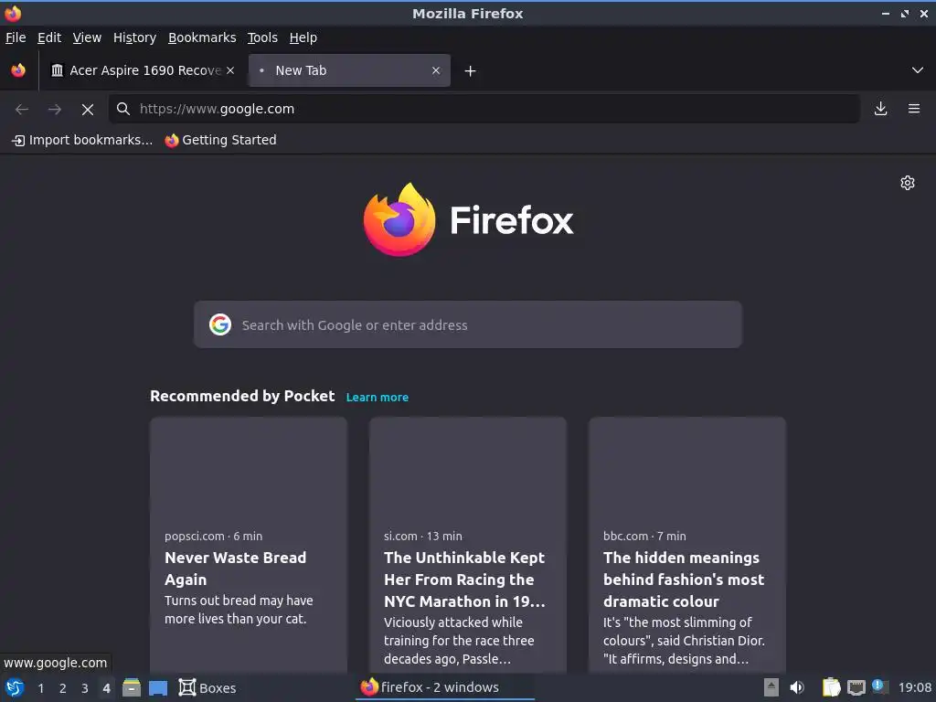Viewport: 936px width, 702px height.
Task: Open Never Waste Bread Again article
Action: [x=235, y=569]
